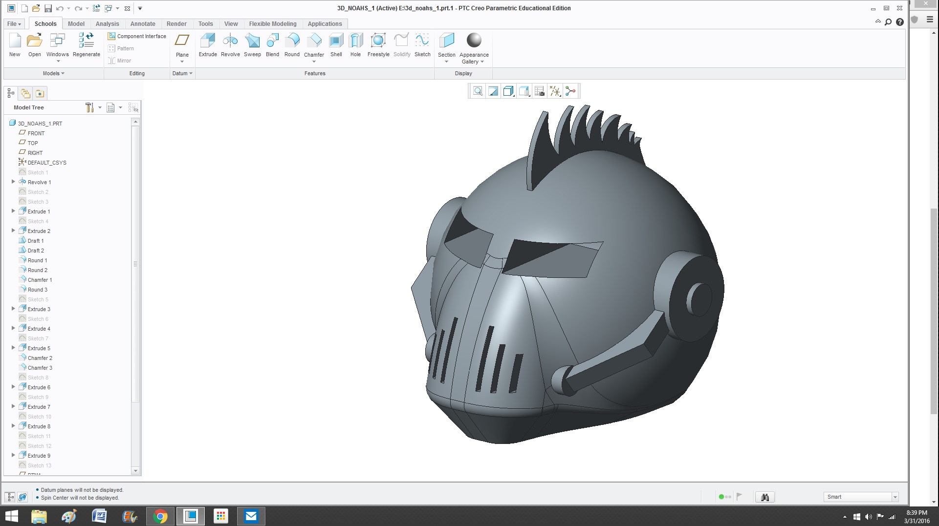Expand the Revolve 1 tree node

13,182
